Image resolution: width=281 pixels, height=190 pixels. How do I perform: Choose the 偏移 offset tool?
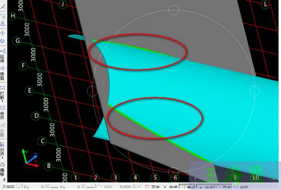coord(3,169)
